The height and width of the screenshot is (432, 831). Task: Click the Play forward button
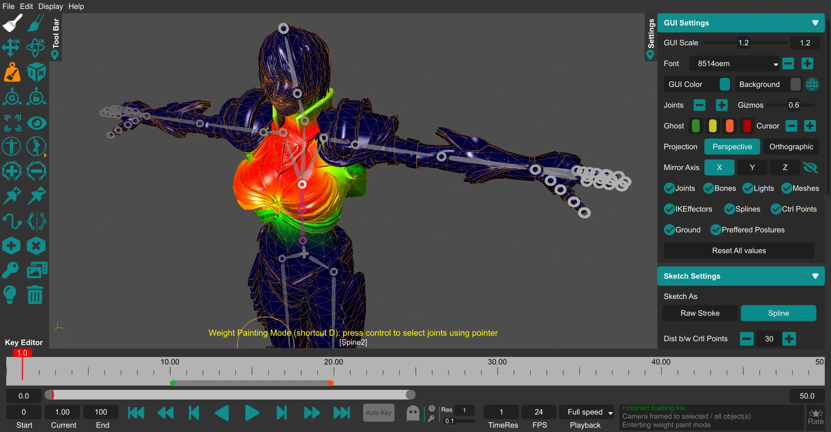252,413
